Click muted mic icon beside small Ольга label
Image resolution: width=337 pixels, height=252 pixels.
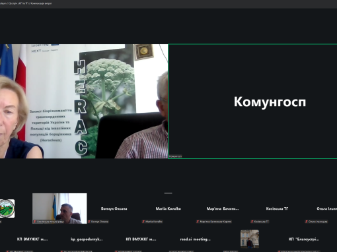[307, 222]
